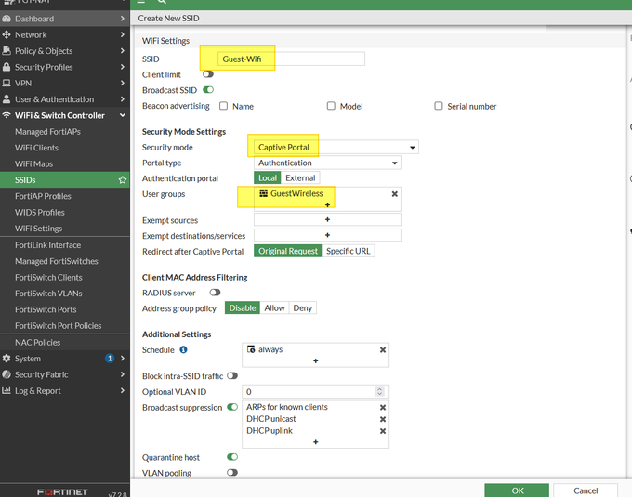Toggle the Broadcast SSID switch
This screenshot has width=632, height=497.
click(x=208, y=90)
